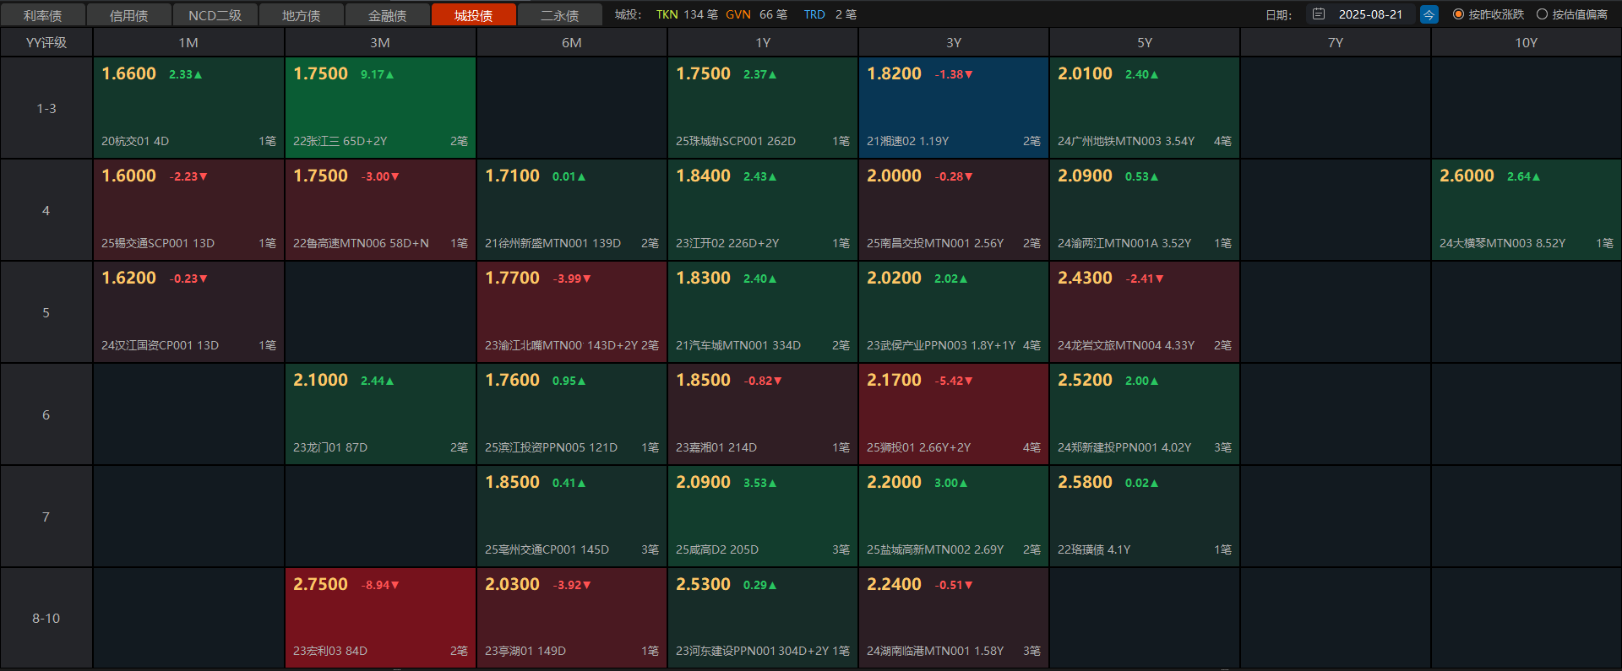Click the blue 今 (today) button

coord(1429,14)
